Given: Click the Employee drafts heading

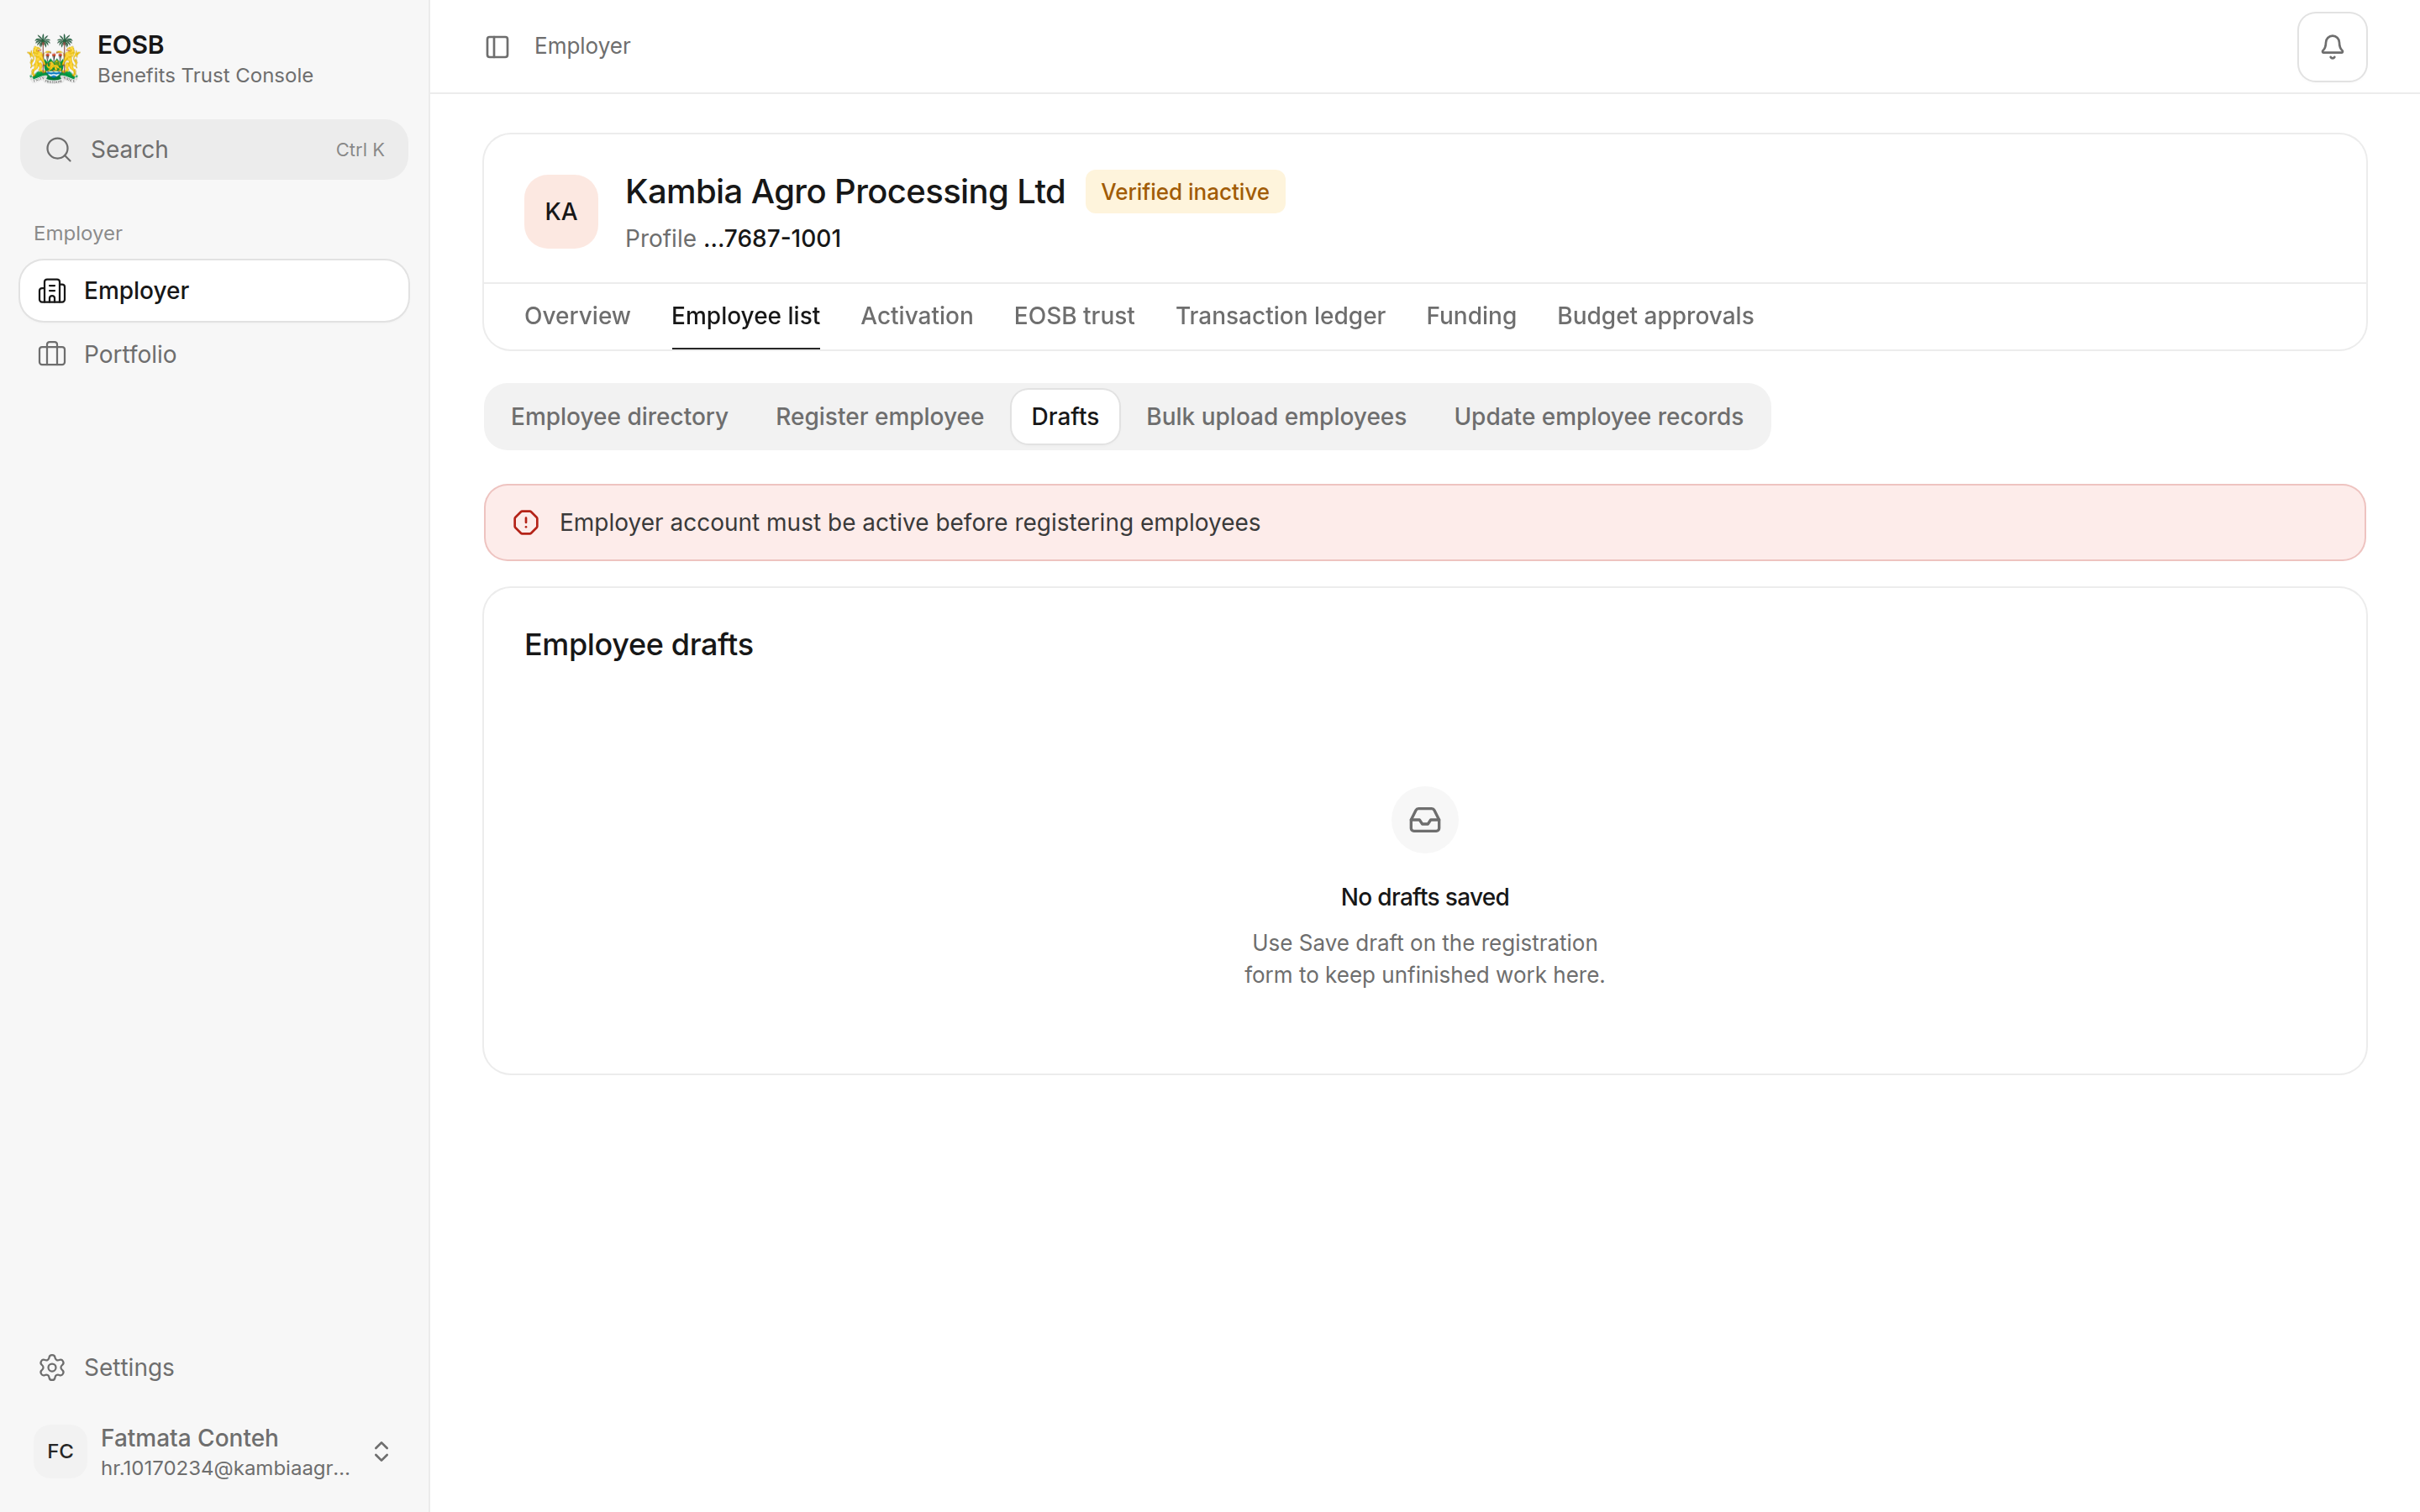Looking at the screenshot, I should tap(638, 645).
